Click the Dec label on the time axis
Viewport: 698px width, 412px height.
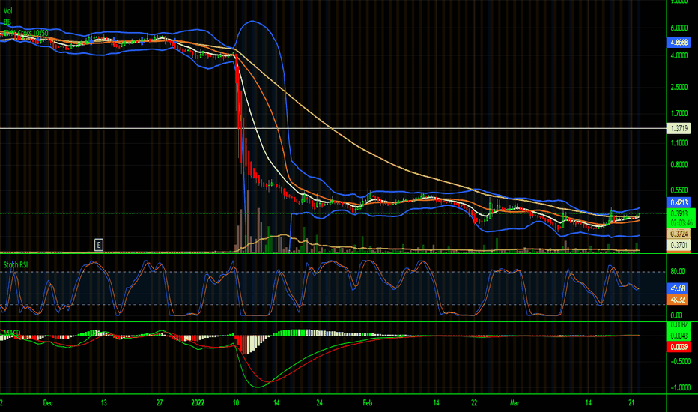click(48, 403)
